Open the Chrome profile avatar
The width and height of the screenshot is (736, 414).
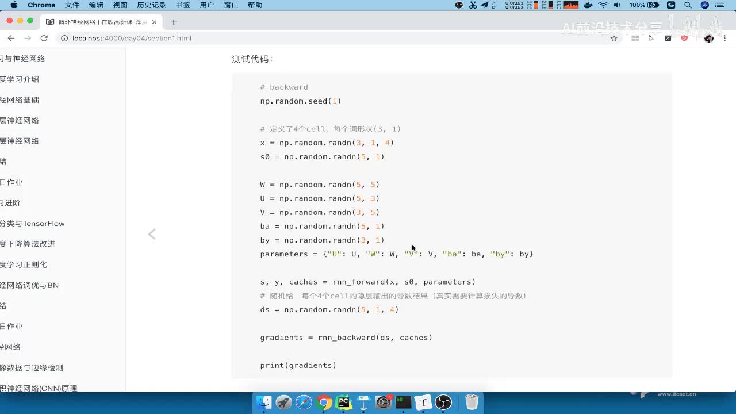[x=708, y=38]
